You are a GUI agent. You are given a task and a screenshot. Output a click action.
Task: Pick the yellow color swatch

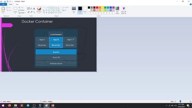103,7
